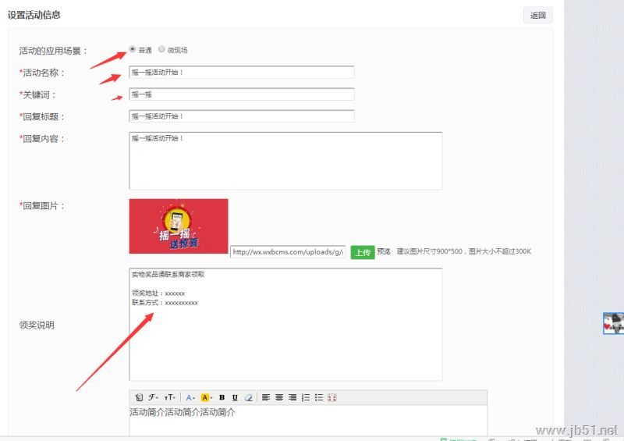
Task: Click the image URL input field
Action: [x=288, y=252]
